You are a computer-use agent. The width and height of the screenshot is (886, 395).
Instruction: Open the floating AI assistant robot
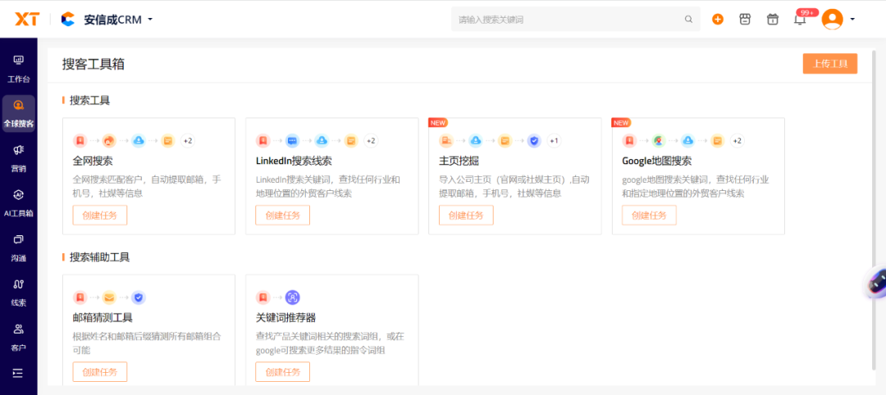(876, 282)
